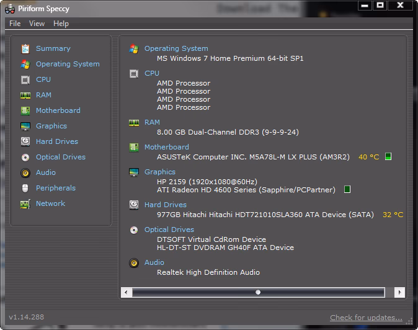Click the Operating System heading link in summary

(x=176, y=48)
